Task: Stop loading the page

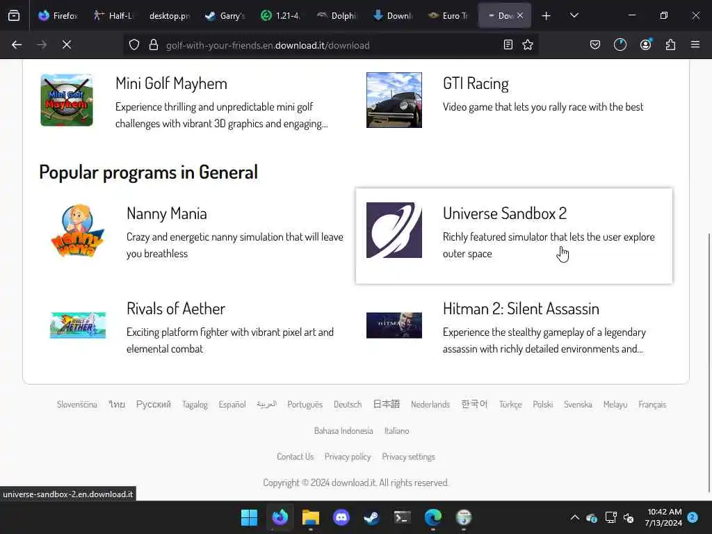Action: [x=66, y=44]
